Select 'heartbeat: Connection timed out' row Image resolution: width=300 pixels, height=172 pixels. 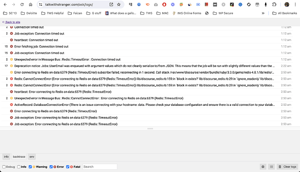point(147,40)
